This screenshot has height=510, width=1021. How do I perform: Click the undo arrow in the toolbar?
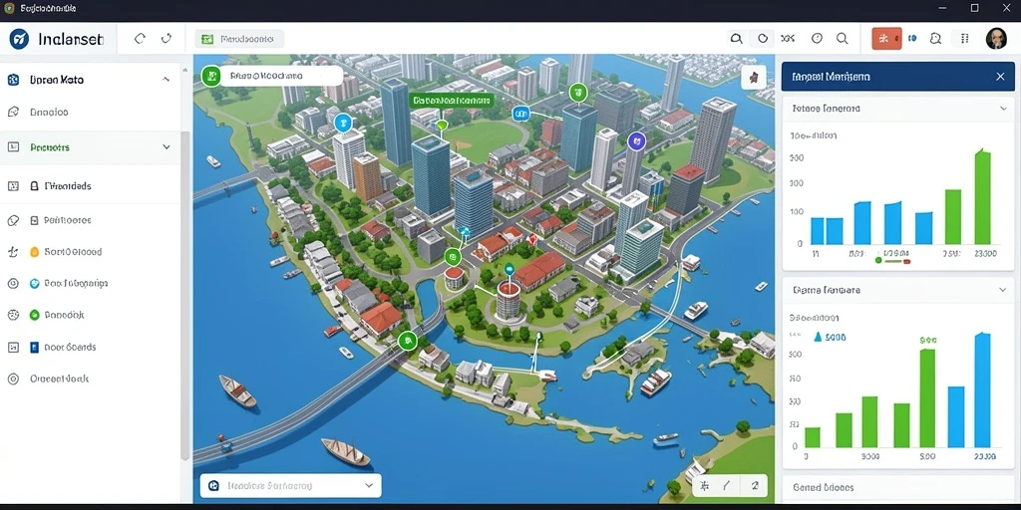click(x=140, y=39)
